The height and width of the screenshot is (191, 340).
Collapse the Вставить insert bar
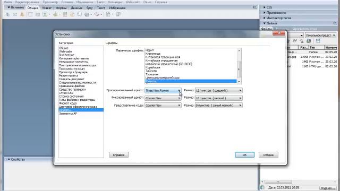pyautogui.click(x=9, y=7)
